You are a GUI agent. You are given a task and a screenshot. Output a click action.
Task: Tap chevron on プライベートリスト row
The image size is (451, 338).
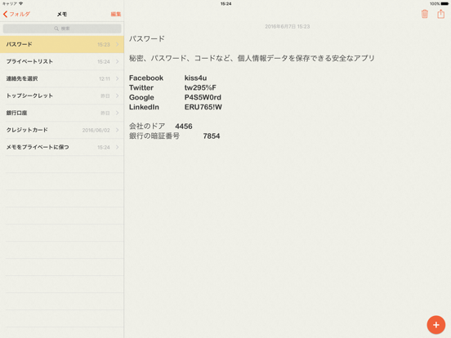click(118, 61)
